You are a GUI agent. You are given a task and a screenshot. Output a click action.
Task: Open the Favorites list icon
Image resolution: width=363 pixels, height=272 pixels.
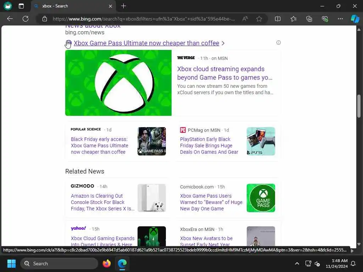click(293, 19)
